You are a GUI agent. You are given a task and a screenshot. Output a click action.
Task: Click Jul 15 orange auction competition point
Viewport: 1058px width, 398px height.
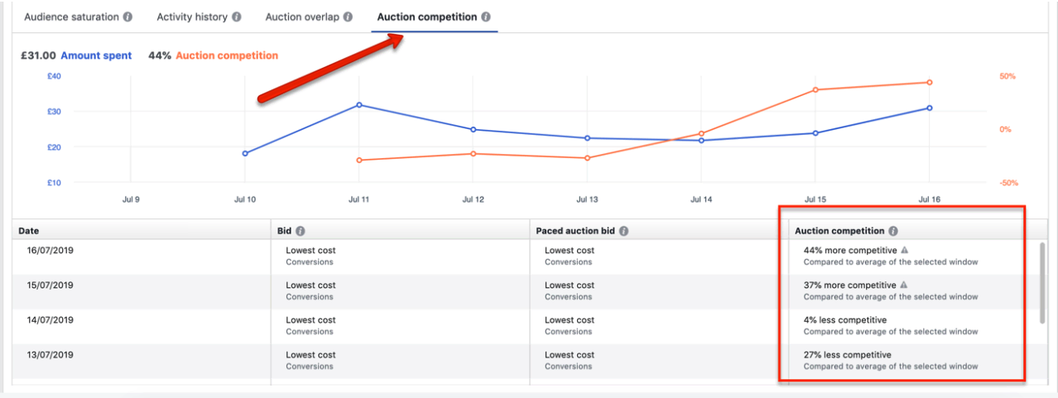click(815, 89)
